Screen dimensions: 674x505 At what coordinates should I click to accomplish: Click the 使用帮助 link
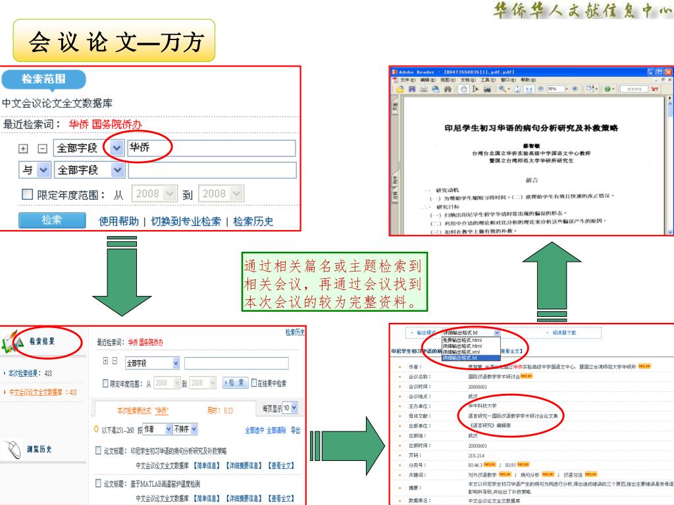pos(118,221)
